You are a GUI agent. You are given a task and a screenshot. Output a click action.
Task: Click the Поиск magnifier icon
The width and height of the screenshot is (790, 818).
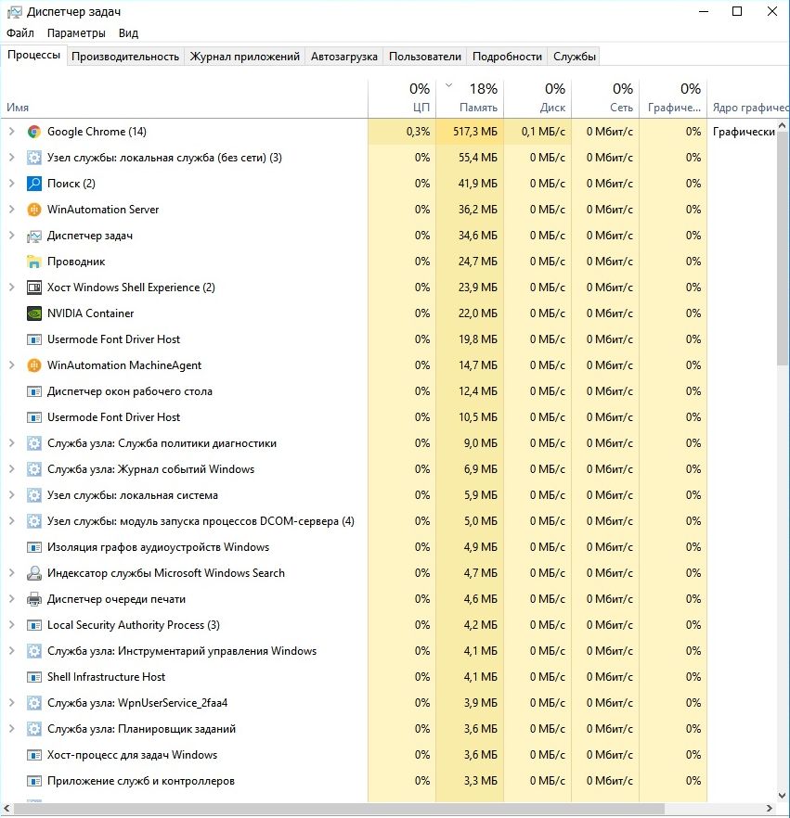(34, 184)
